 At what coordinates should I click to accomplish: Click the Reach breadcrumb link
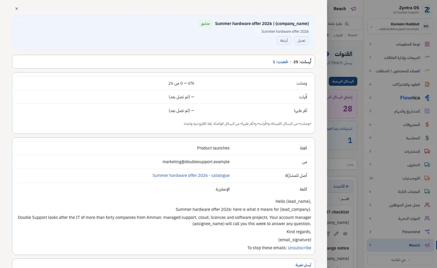[x=352, y=35]
